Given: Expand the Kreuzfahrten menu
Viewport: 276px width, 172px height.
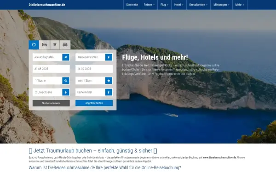Looking at the screenshot, I should coord(198,5).
